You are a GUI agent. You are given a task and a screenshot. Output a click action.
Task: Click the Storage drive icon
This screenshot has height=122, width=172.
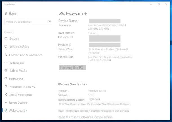click(6, 63)
